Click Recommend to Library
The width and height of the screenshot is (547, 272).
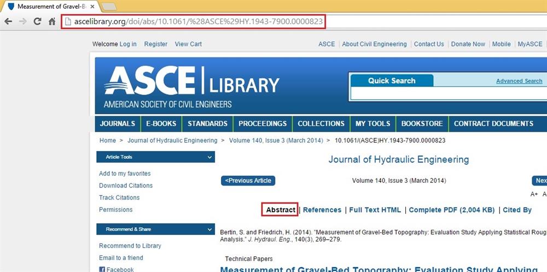point(130,246)
